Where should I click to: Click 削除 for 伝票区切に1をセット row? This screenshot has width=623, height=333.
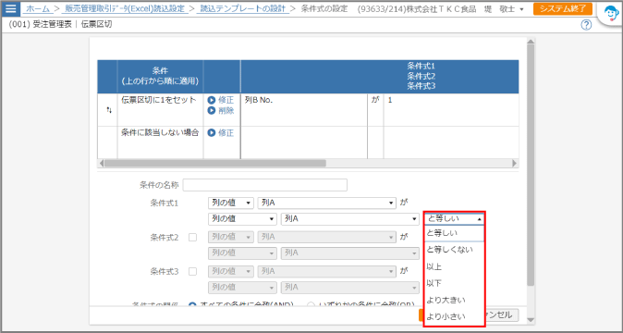click(221, 111)
